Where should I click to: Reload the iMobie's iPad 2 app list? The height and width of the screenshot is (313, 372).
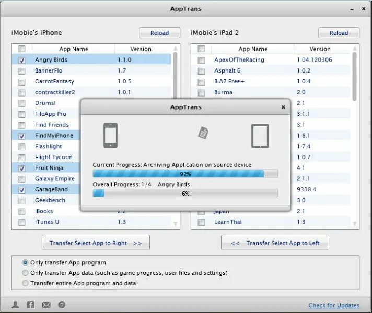click(339, 33)
